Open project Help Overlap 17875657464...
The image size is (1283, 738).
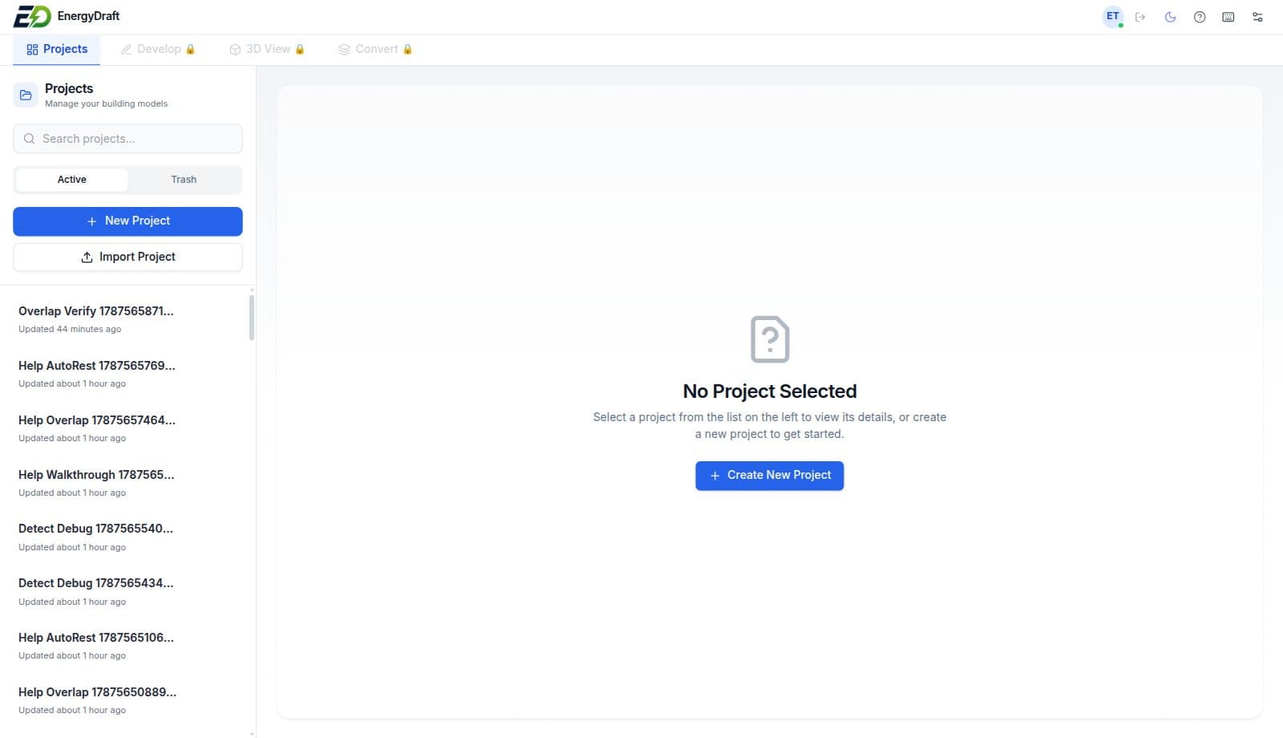click(x=124, y=428)
